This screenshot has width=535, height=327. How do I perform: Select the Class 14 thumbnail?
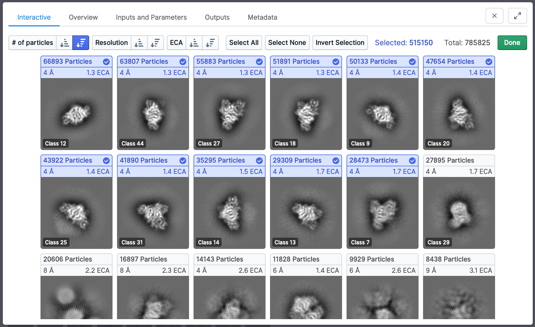pyautogui.click(x=230, y=213)
